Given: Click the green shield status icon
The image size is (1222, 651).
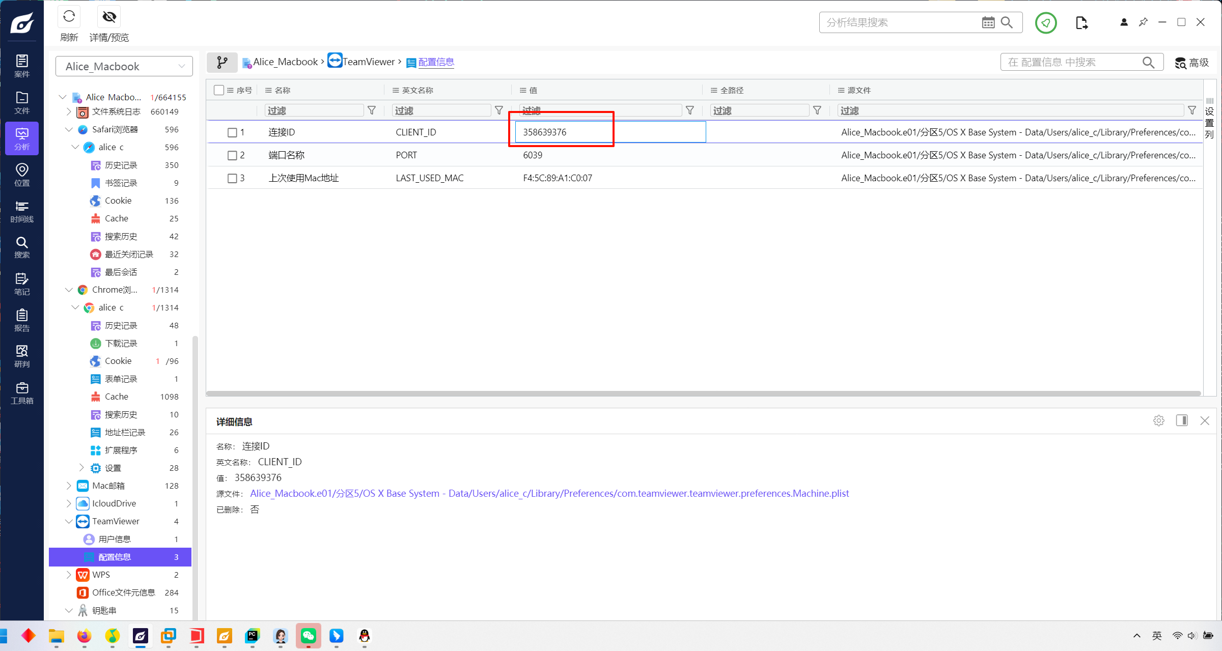Looking at the screenshot, I should click(x=1046, y=22).
